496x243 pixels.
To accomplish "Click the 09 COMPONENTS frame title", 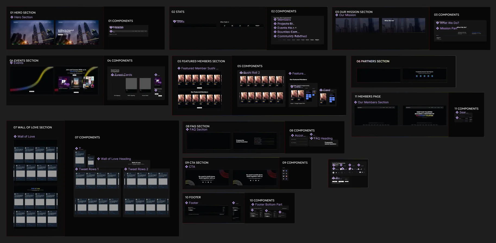I will 295,163.
